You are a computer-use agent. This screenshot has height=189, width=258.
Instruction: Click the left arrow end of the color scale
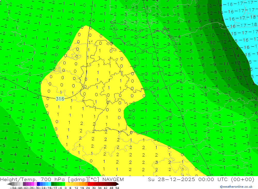(x=9, y=184)
